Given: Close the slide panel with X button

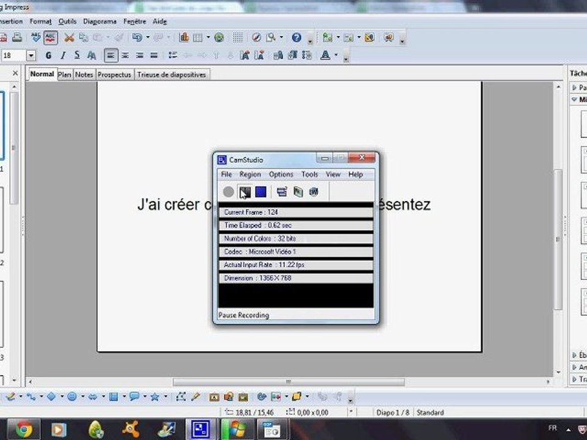Looking at the screenshot, I should [x=15, y=73].
